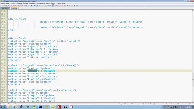Click the Windows Start orb
Screen dimensions: 194x109
2,107
